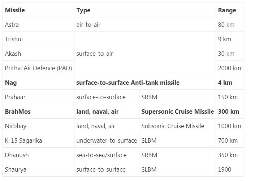Click the 2000 km range cell
This screenshot has height=181, width=255.
tap(229, 68)
